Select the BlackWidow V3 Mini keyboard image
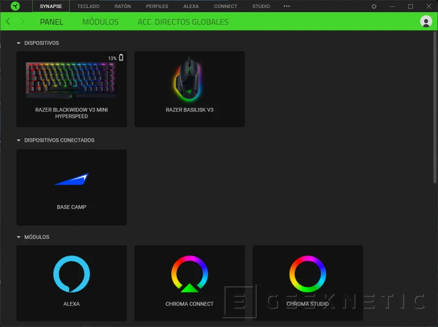Screen dimensions: 438x327 point(71,80)
